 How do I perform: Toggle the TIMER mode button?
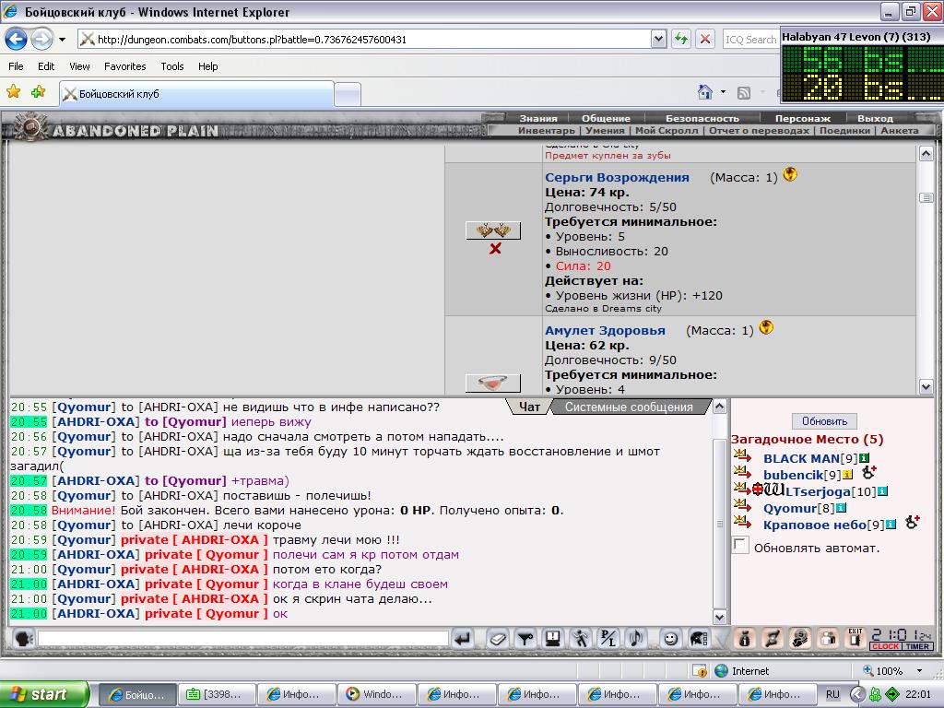917,646
